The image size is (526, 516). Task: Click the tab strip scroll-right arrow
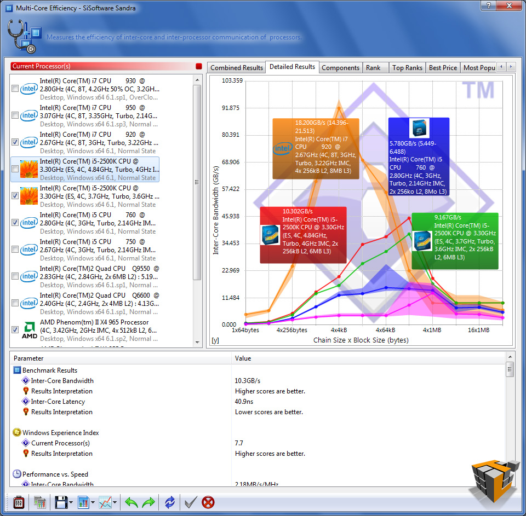pyautogui.click(x=511, y=67)
